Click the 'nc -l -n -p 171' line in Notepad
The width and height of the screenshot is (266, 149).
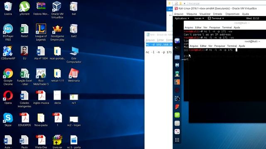coord(159,52)
